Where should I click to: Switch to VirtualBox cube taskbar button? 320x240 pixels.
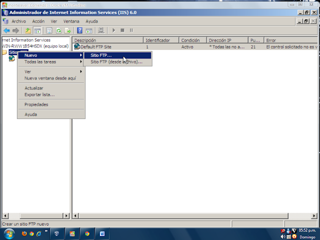[57, 234]
